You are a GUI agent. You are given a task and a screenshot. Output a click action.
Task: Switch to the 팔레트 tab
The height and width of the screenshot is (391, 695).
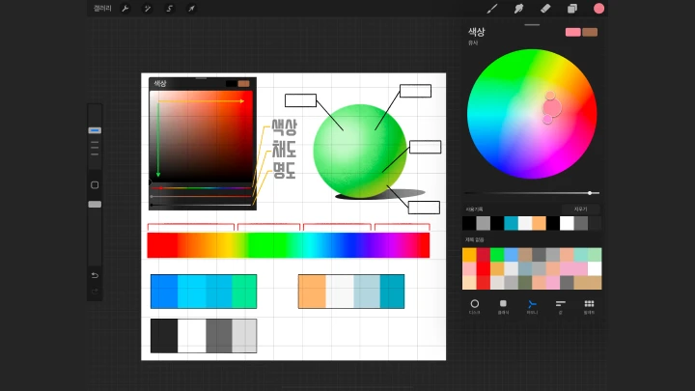[589, 306]
